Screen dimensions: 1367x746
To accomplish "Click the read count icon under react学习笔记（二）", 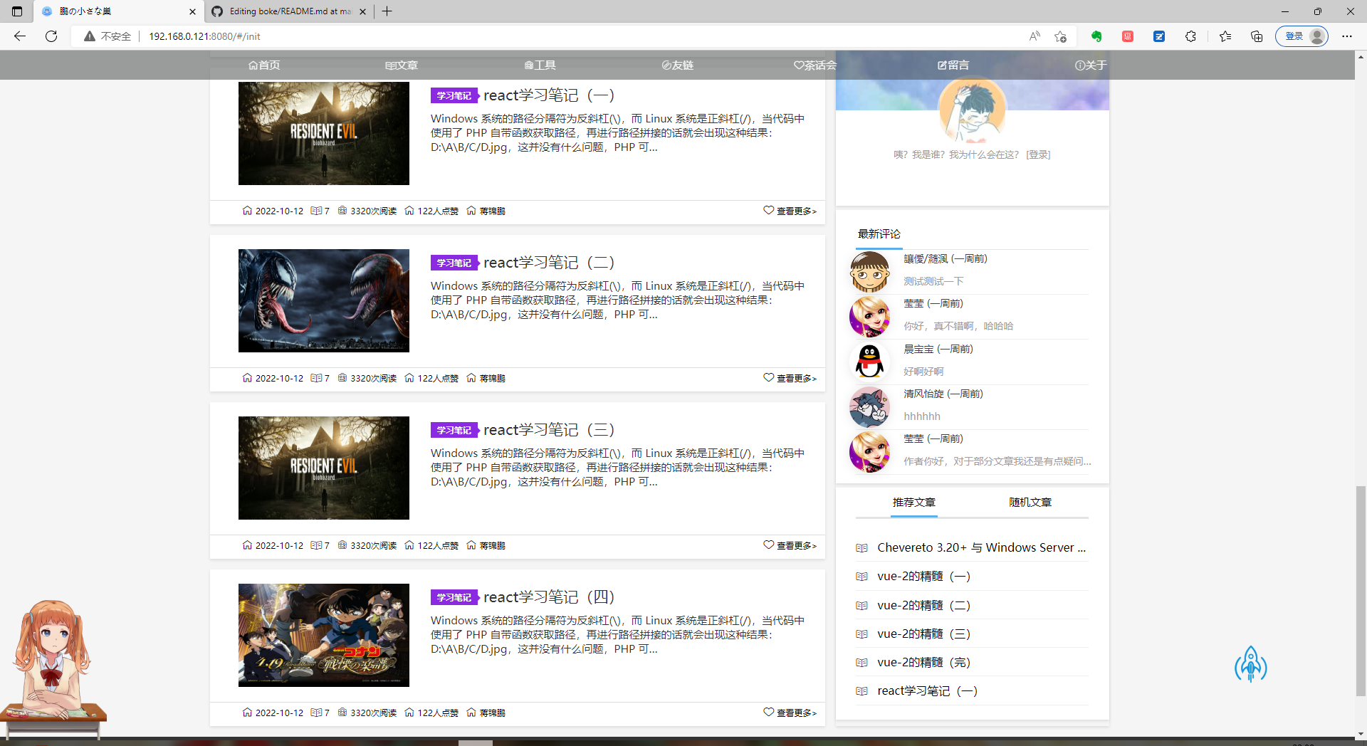I will coord(342,378).
